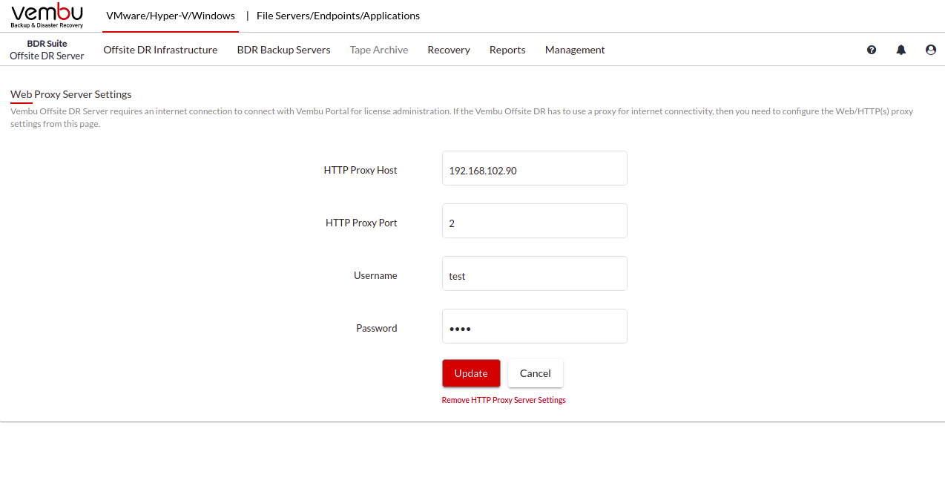The height and width of the screenshot is (492, 945).
Task: Open the user account profile icon
Action: point(931,50)
